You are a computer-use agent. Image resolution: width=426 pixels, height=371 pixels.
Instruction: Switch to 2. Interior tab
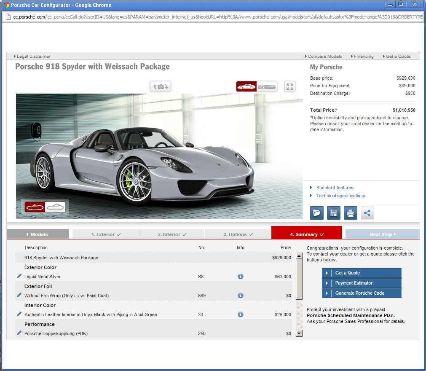coord(172,234)
